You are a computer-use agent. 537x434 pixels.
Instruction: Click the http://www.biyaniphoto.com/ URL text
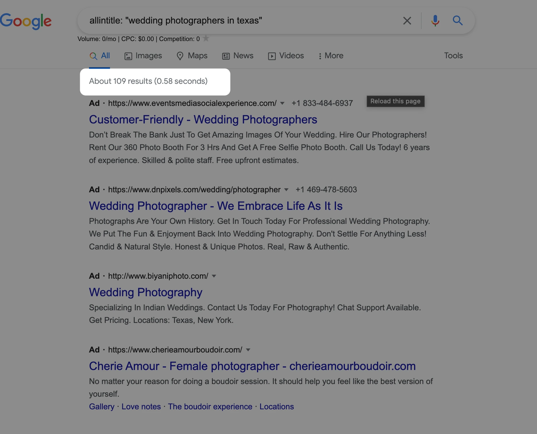pos(158,276)
